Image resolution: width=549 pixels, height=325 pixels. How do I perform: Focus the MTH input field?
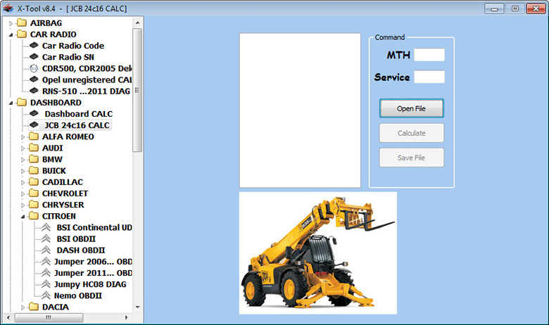(x=429, y=55)
